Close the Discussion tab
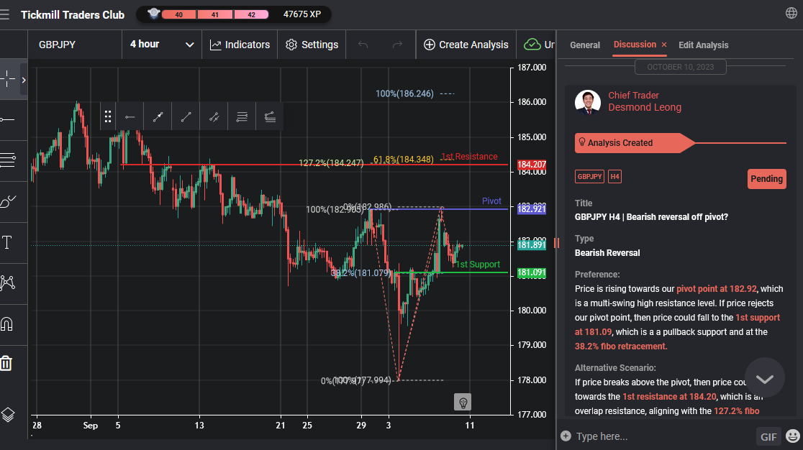803x450 pixels. click(663, 45)
